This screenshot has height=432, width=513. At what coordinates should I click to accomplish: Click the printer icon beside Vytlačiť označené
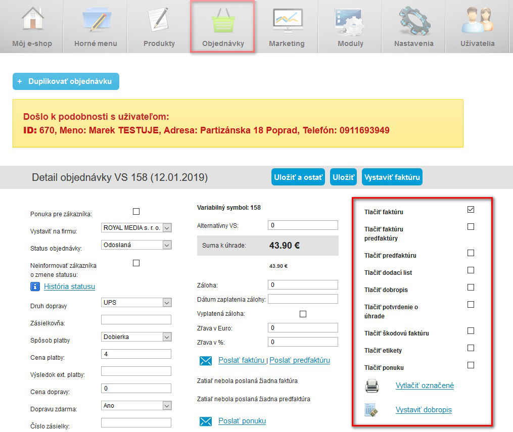coord(372,386)
